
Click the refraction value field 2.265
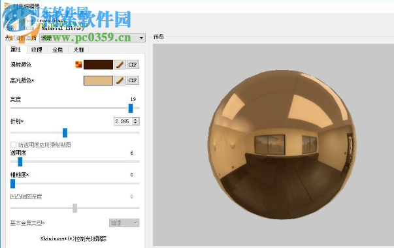click(123, 121)
